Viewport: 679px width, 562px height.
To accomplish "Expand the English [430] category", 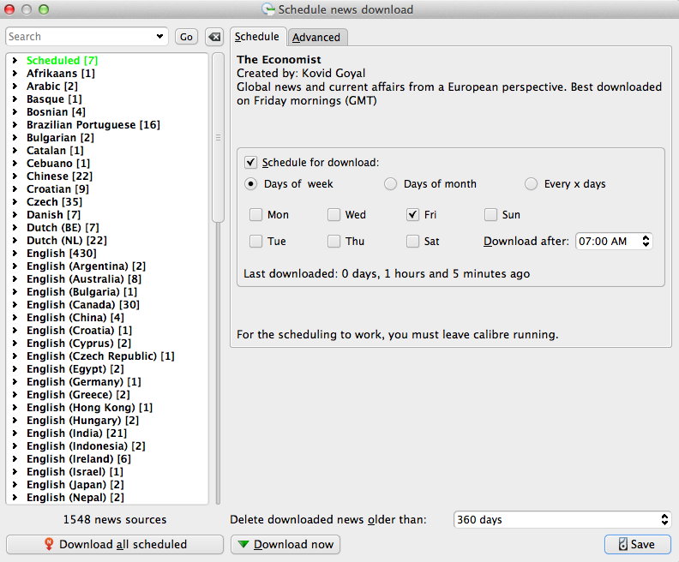I will coord(15,253).
